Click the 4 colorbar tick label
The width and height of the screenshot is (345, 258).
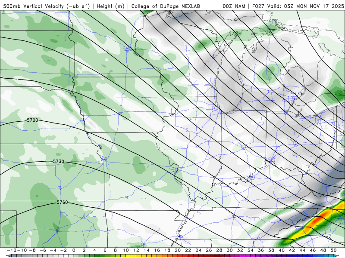coord(94,250)
